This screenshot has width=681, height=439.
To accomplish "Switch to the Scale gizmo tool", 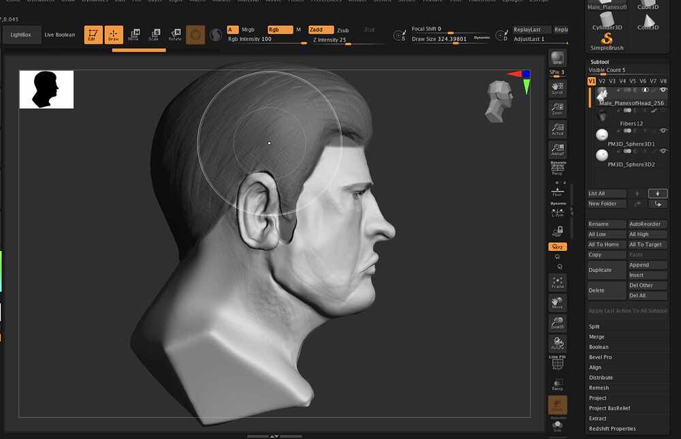I will pos(155,35).
